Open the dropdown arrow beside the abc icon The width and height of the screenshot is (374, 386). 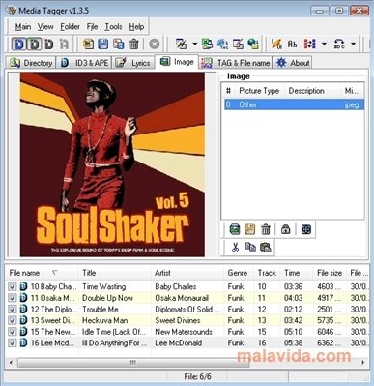coord(354,44)
